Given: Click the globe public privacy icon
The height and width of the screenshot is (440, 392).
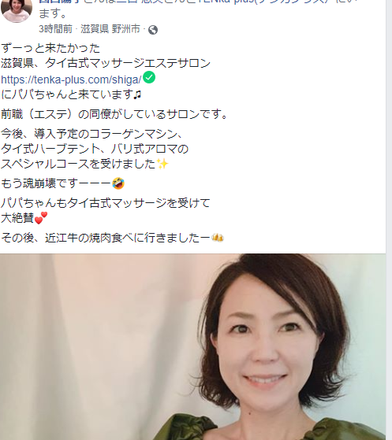Looking at the screenshot, I should click(153, 30).
